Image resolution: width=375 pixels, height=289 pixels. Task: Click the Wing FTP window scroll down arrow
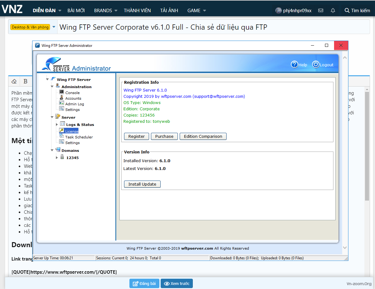[x=345, y=247]
